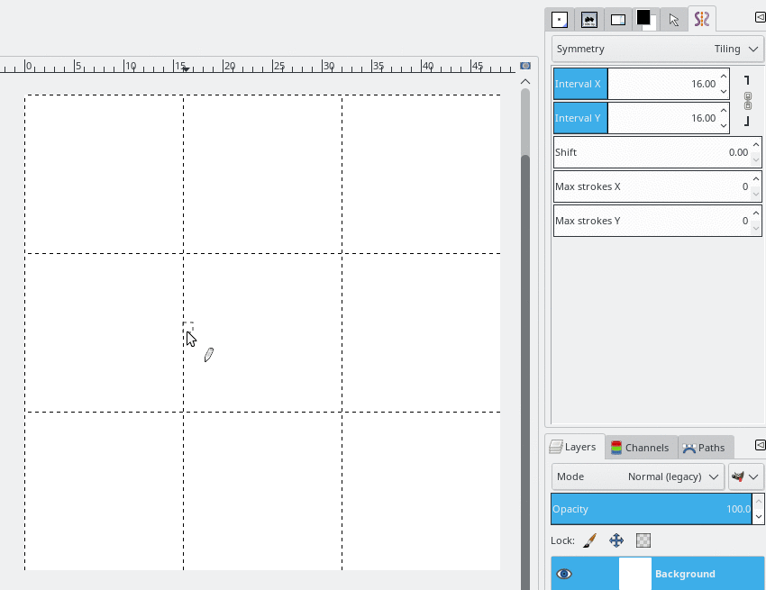Screen dimensions: 766x590
Task: Open the Symmetry type dropdown showing Tiling
Action: (x=658, y=49)
